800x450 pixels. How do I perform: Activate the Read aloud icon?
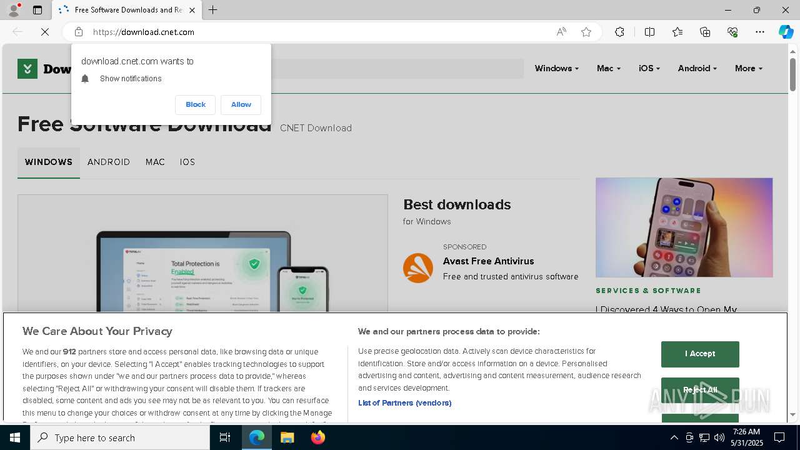(561, 32)
